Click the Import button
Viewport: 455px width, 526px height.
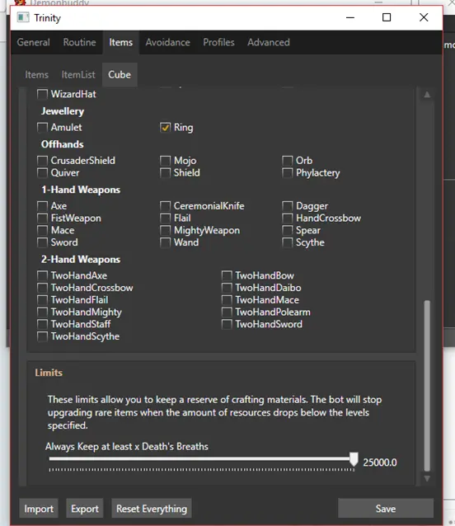[39, 509]
